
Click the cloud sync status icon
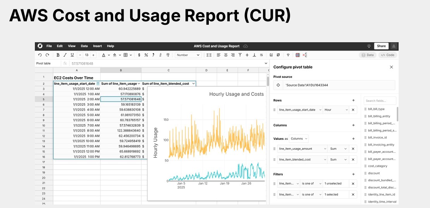(246, 46)
